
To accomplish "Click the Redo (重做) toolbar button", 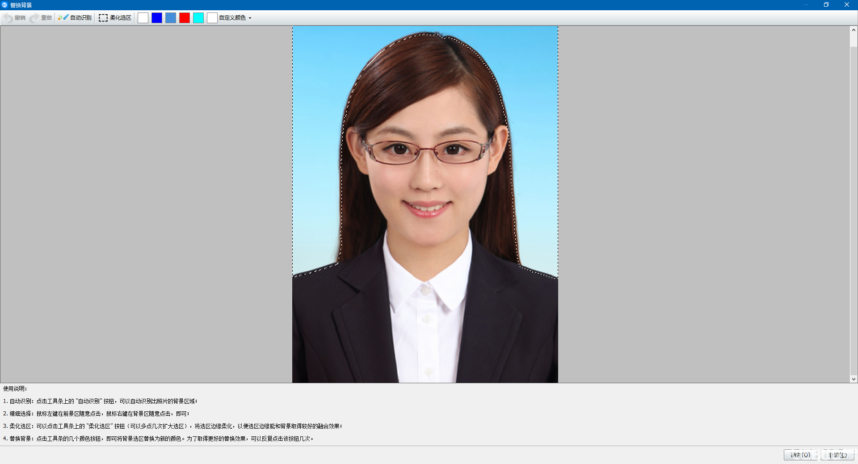I will pos(41,18).
